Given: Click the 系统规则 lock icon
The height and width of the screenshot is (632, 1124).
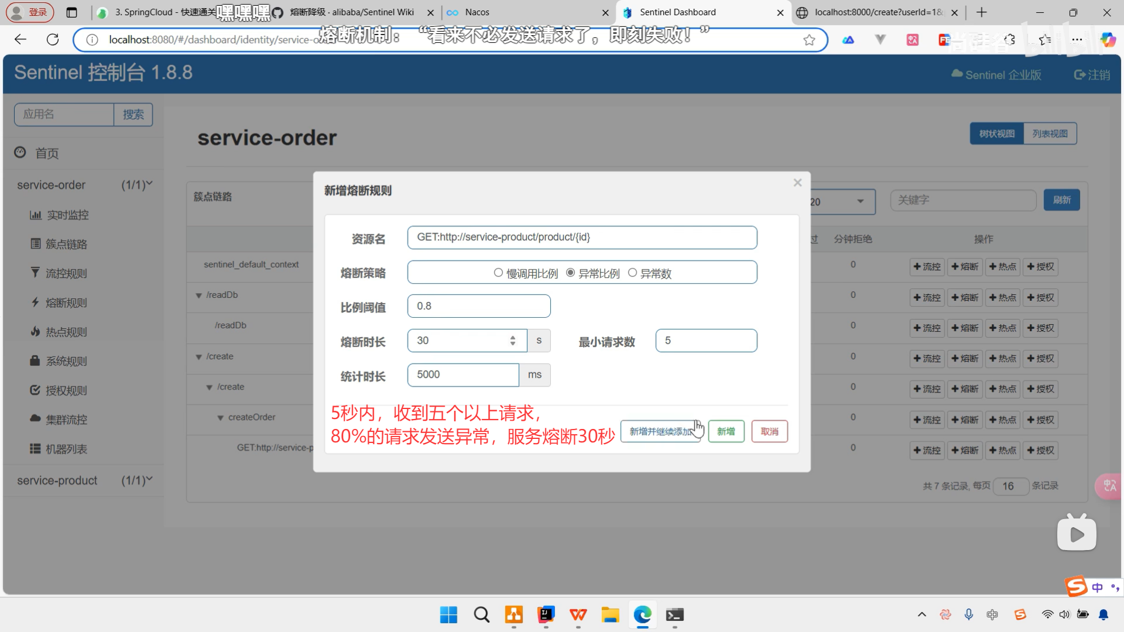Looking at the screenshot, I should (35, 361).
